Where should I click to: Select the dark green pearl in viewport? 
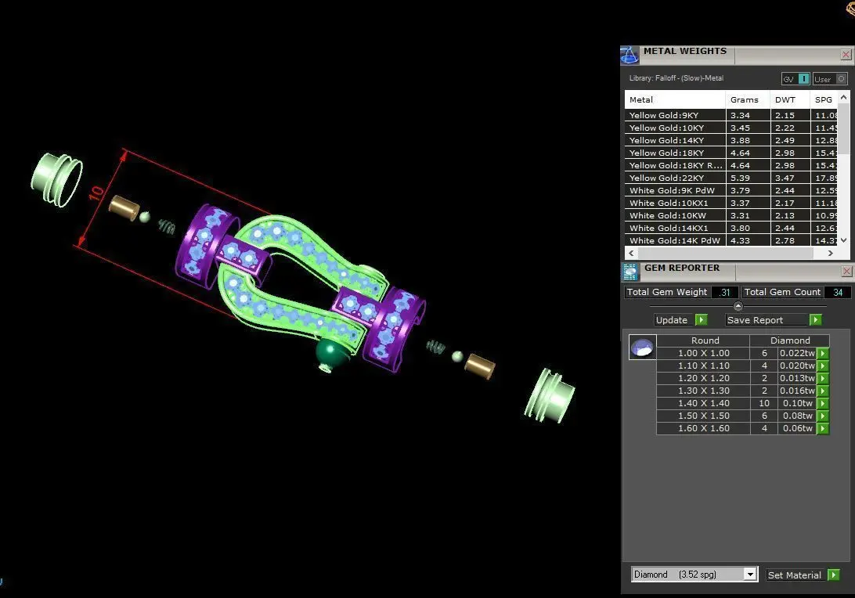tap(331, 354)
